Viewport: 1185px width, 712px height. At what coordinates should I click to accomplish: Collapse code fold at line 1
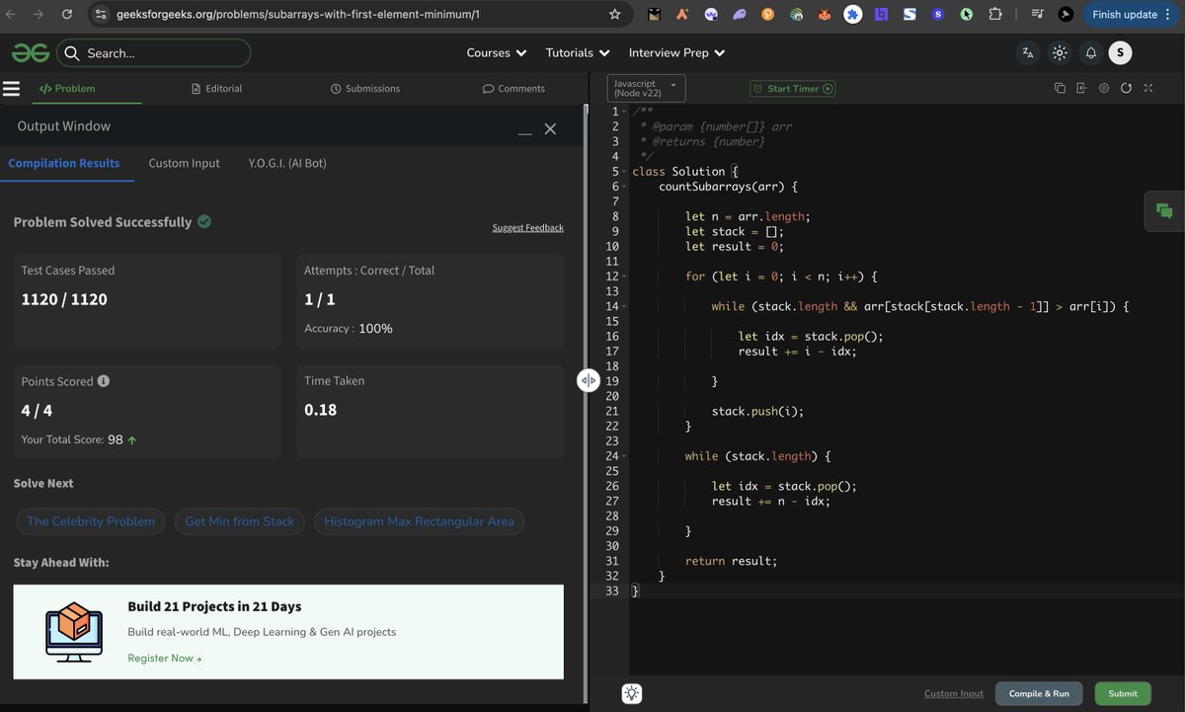(624, 112)
